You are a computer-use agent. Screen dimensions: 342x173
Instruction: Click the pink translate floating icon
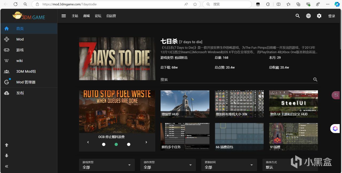coord(336,95)
